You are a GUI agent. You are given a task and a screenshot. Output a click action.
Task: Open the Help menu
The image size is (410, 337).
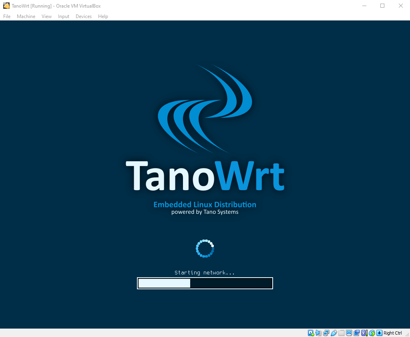click(103, 16)
